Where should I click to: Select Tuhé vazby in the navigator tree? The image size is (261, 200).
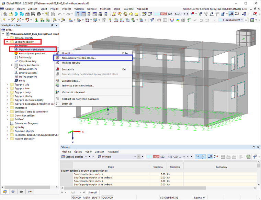(25, 57)
